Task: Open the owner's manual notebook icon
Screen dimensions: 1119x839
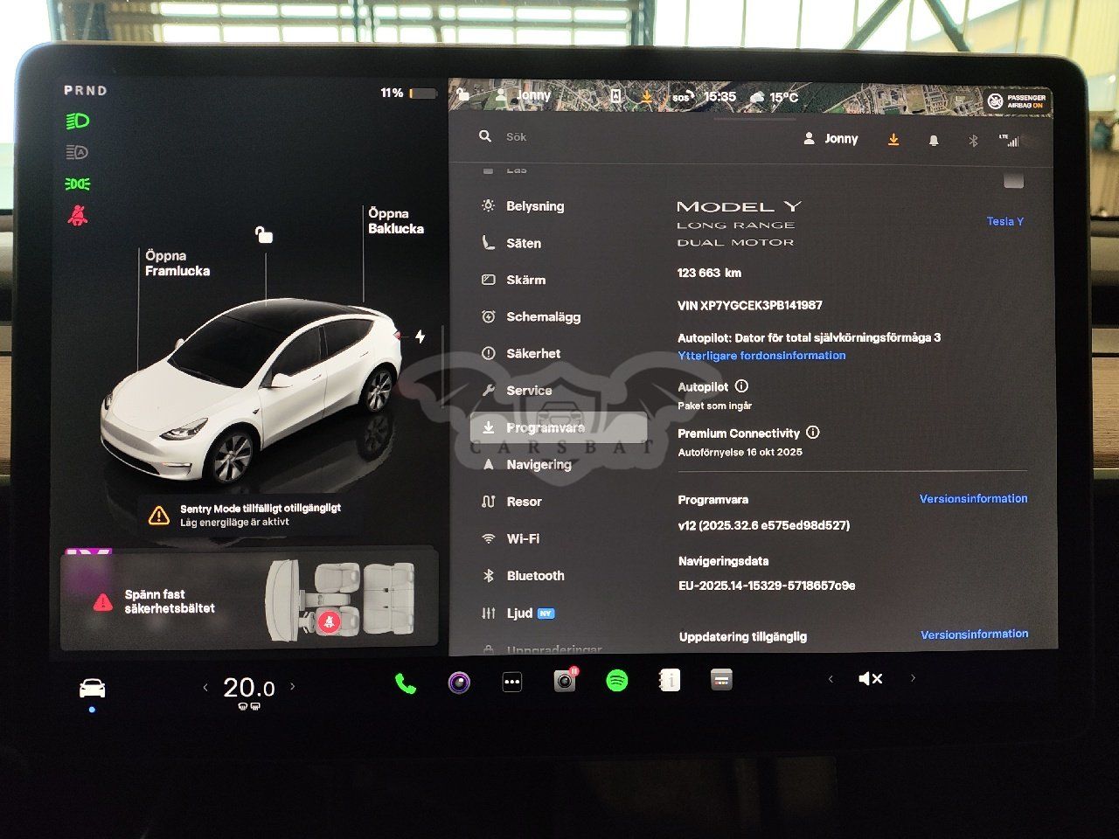Action: click(669, 680)
